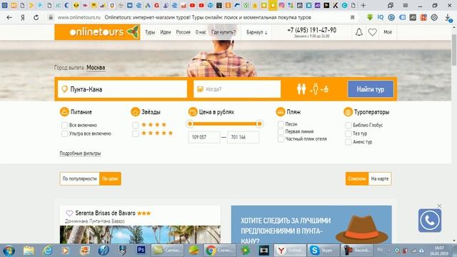Open the browser menu icon
The height and width of the screenshot is (257, 457).
(x=405, y=5)
